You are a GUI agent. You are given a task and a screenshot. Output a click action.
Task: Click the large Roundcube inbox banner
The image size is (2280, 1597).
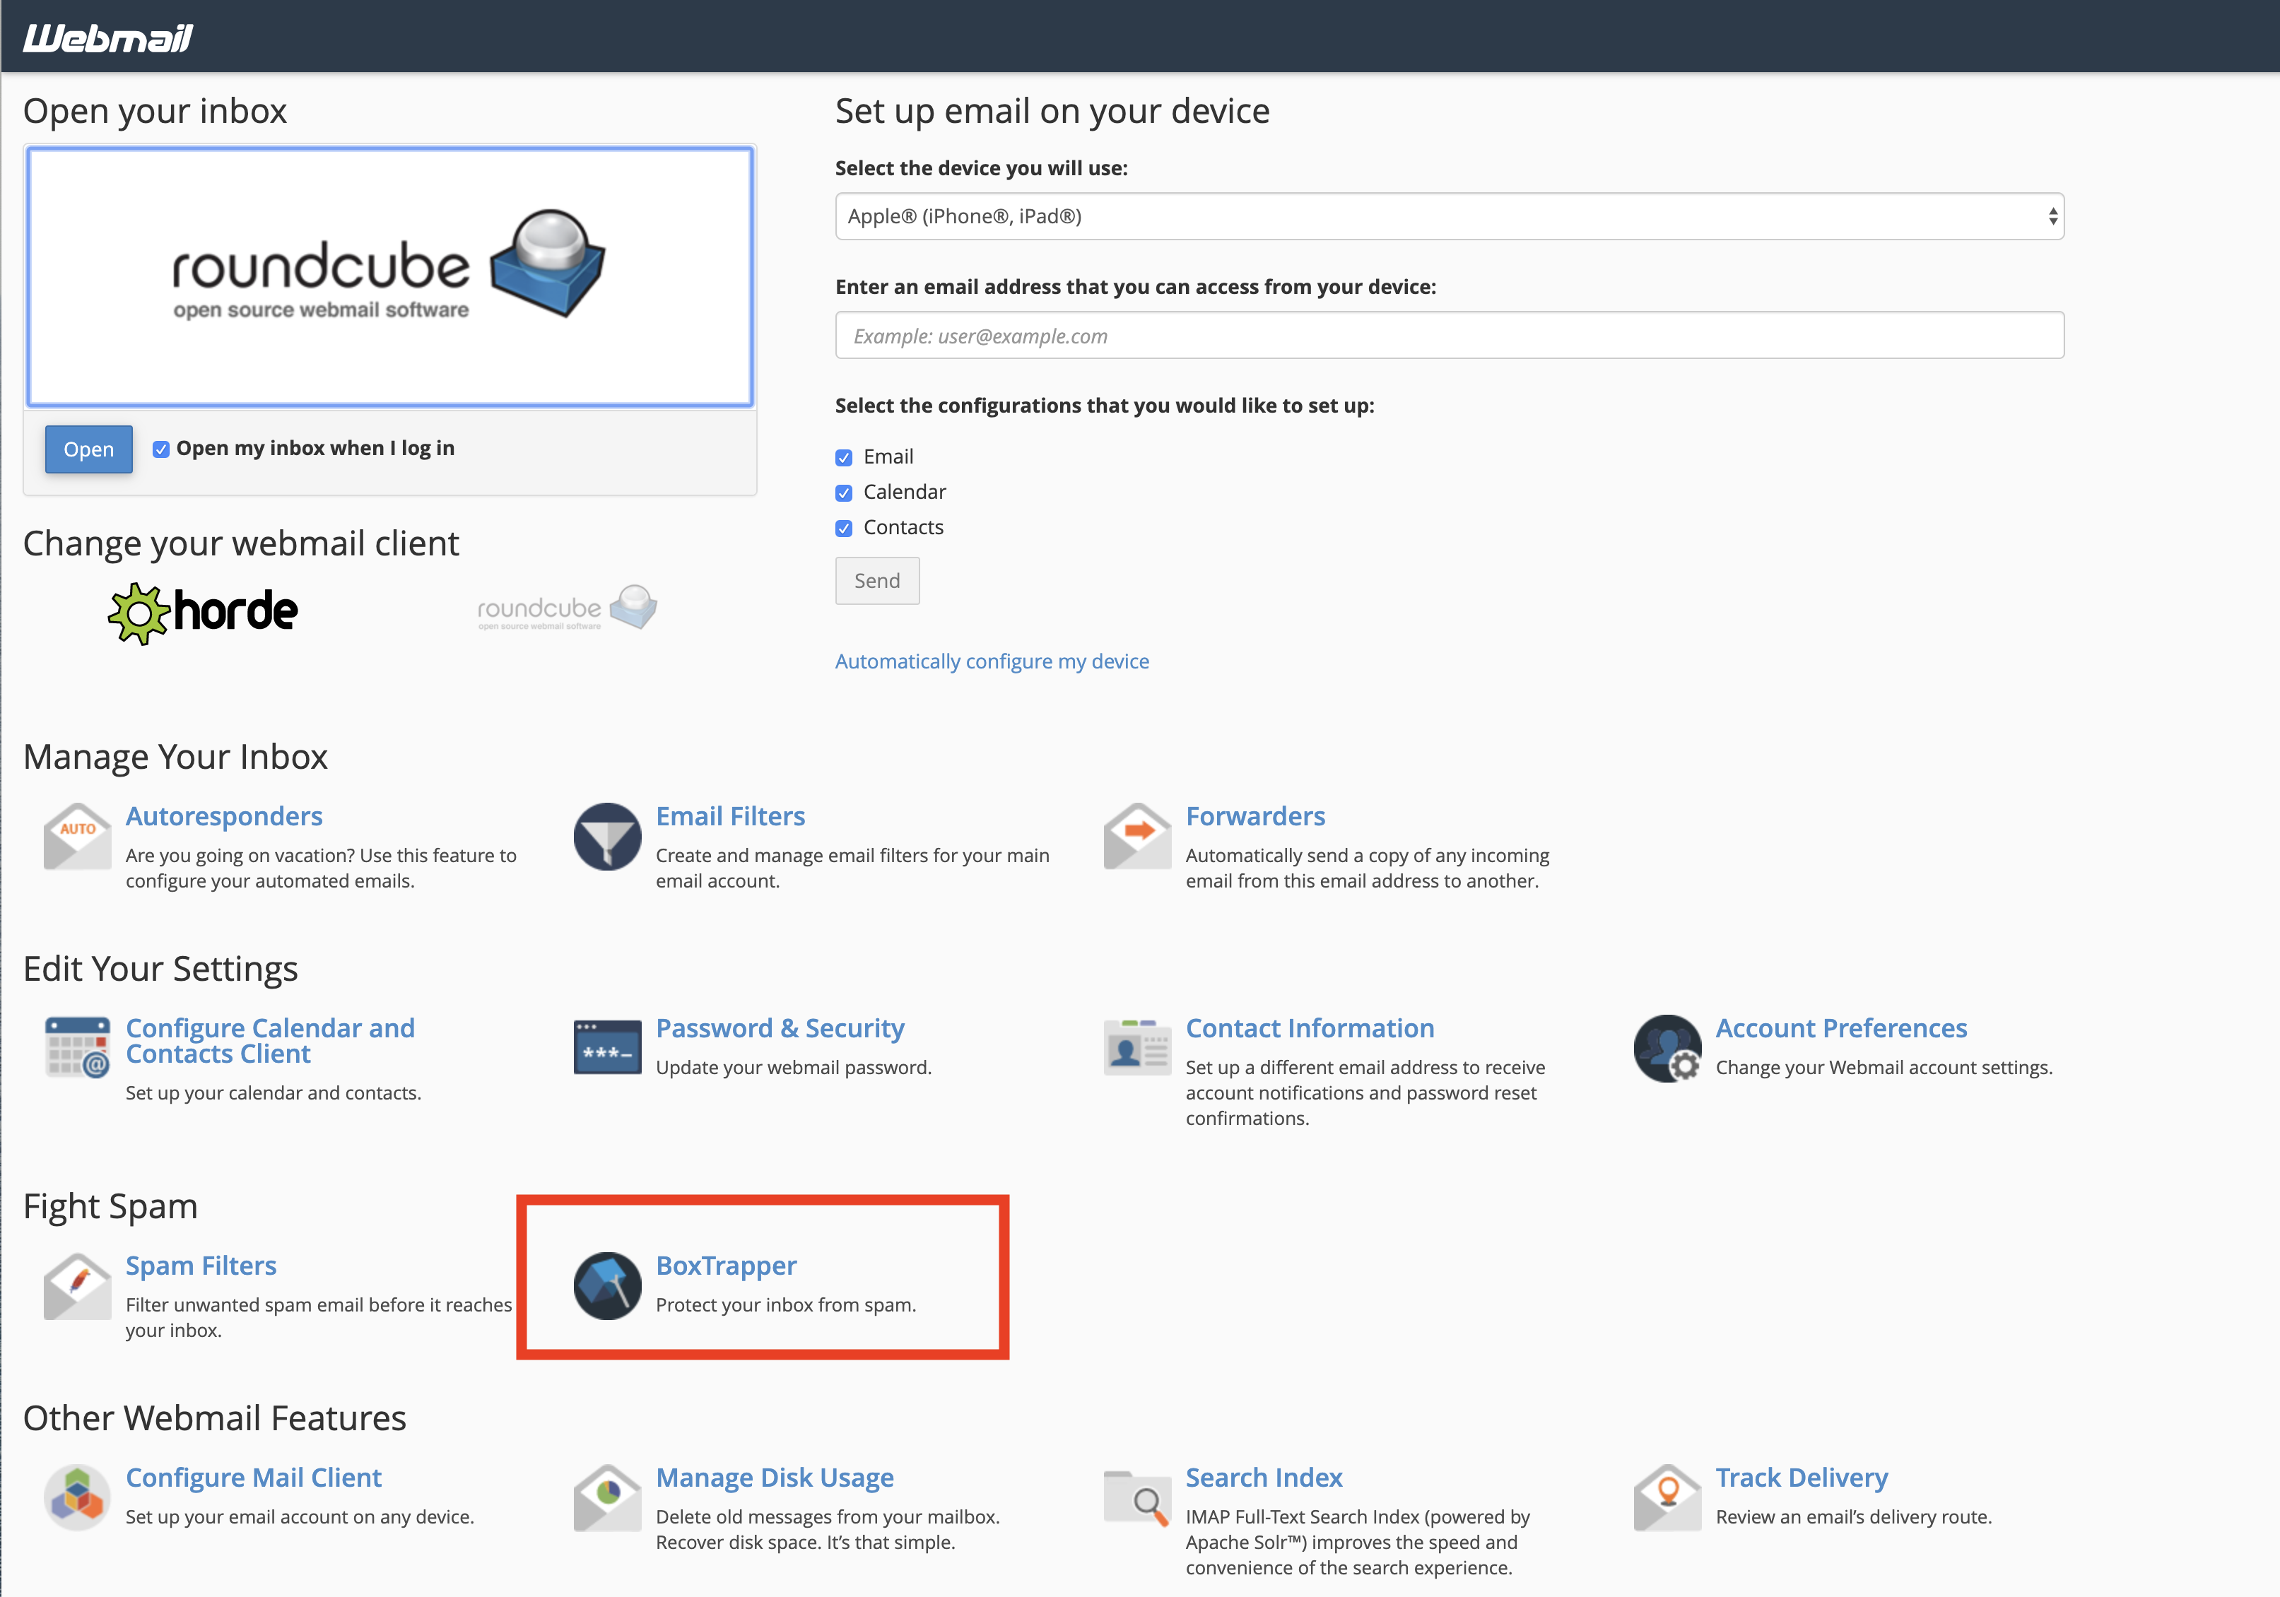pos(389,277)
